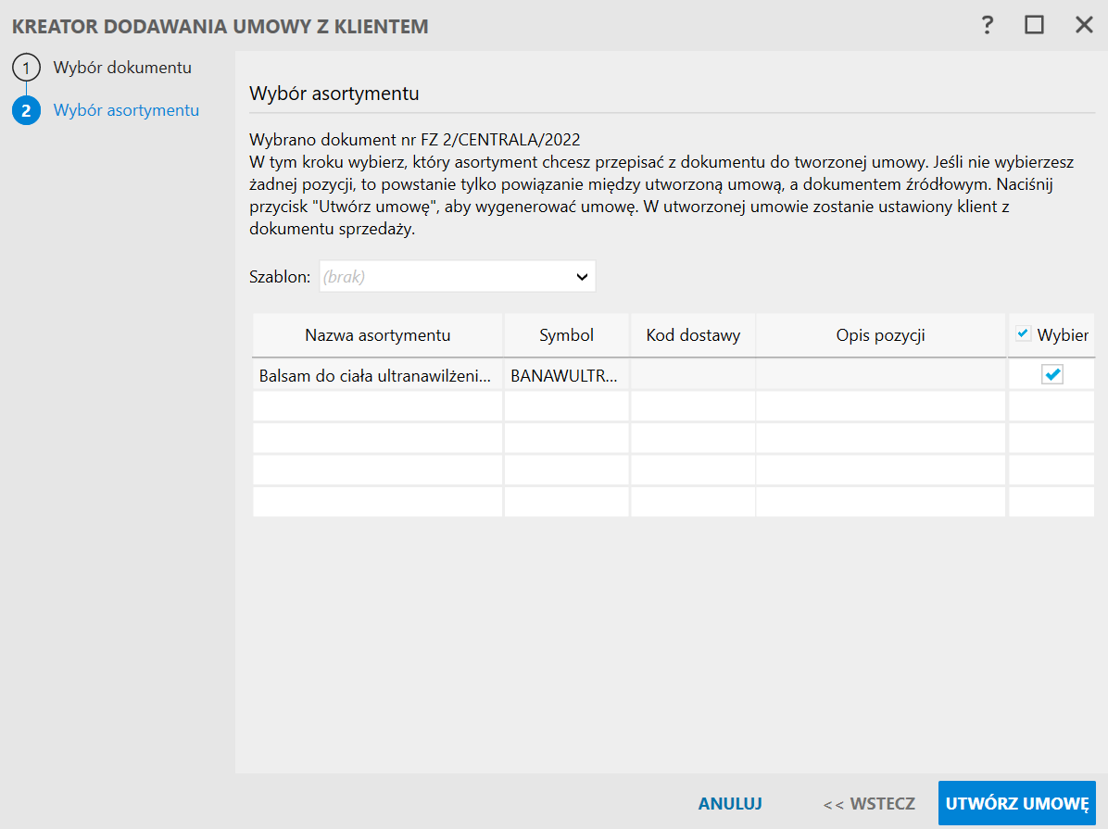Click Utwórz umowę button

coord(1016,804)
